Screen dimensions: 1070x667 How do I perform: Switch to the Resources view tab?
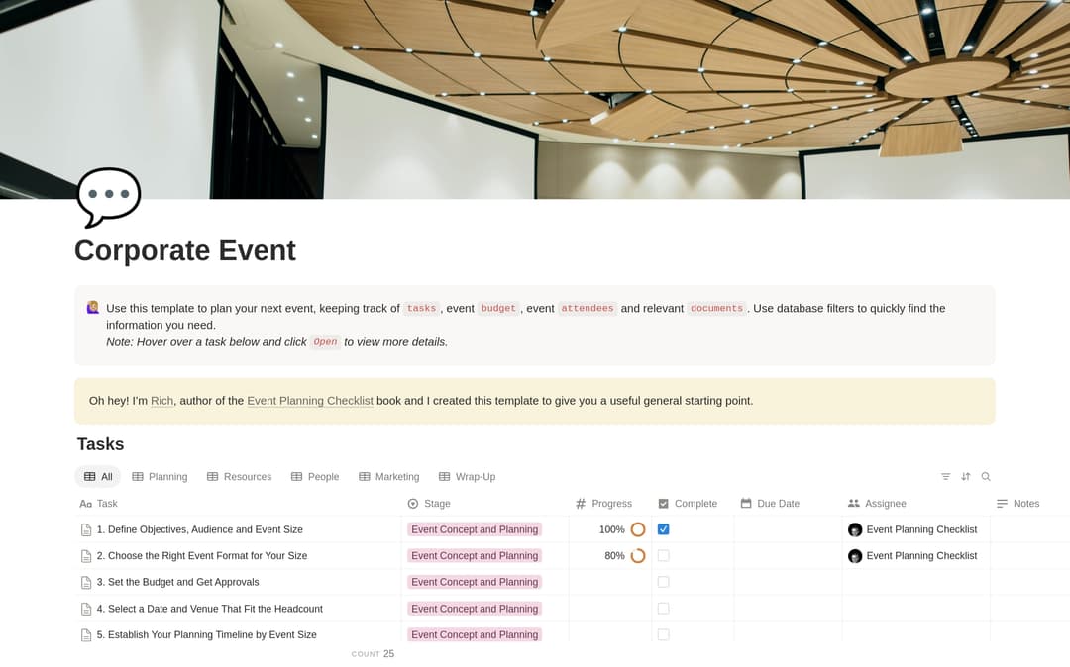click(x=239, y=477)
